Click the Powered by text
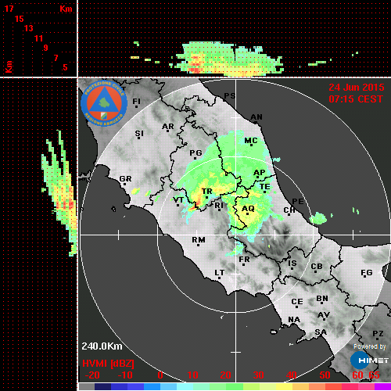391x391 pixels. pos(370,346)
